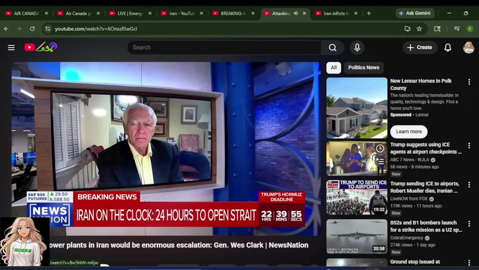Open heavy bombers and spy plane thumbnail
The width and height of the screenshot is (479, 270).
tap(357, 236)
